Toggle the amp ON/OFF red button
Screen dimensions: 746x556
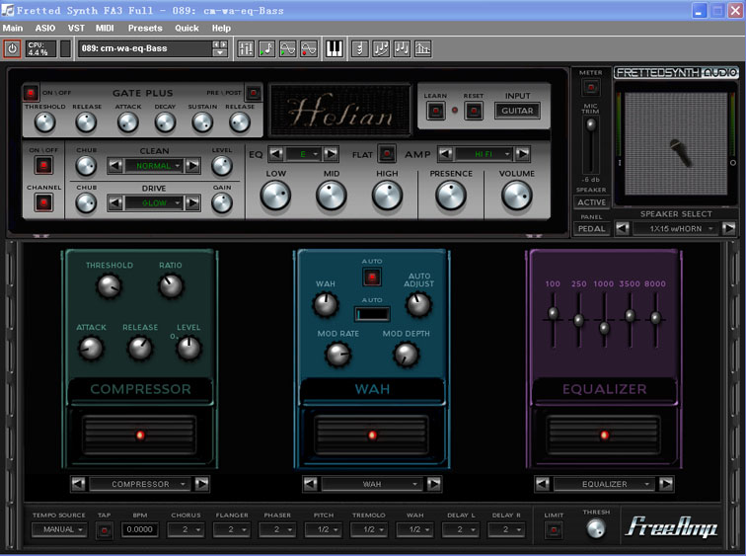pos(43,166)
